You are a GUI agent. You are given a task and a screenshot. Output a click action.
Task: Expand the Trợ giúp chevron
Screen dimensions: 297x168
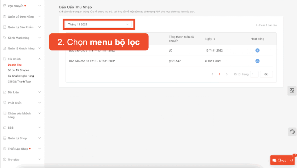click(x=40, y=160)
